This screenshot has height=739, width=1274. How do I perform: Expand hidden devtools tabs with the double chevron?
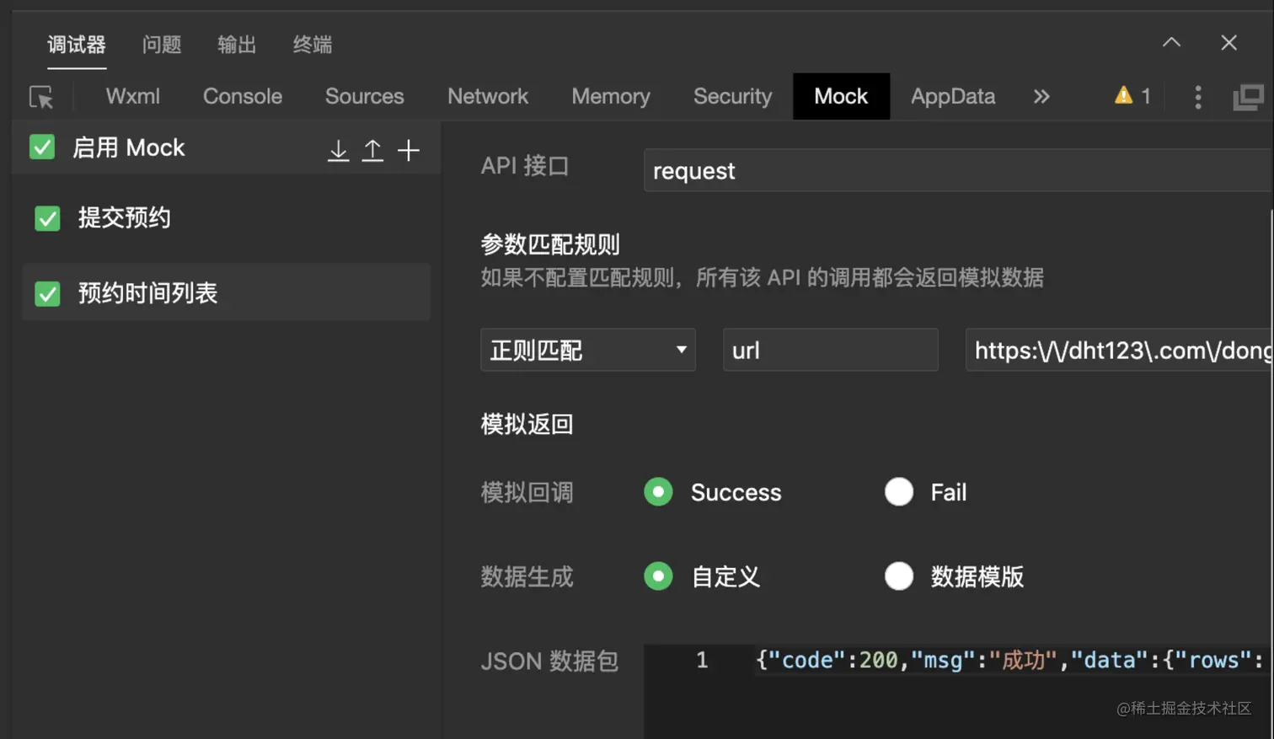(x=1041, y=97)
